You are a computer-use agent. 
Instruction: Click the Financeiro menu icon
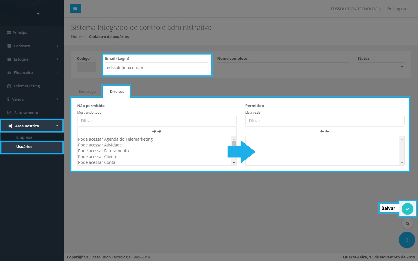(x=9, y=72)
